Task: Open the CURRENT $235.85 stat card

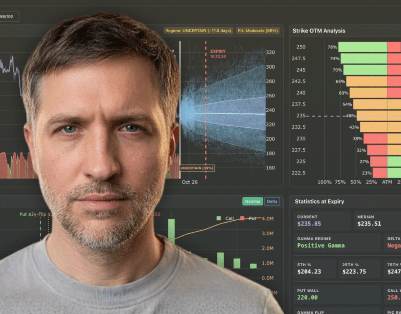Action: 322,221
